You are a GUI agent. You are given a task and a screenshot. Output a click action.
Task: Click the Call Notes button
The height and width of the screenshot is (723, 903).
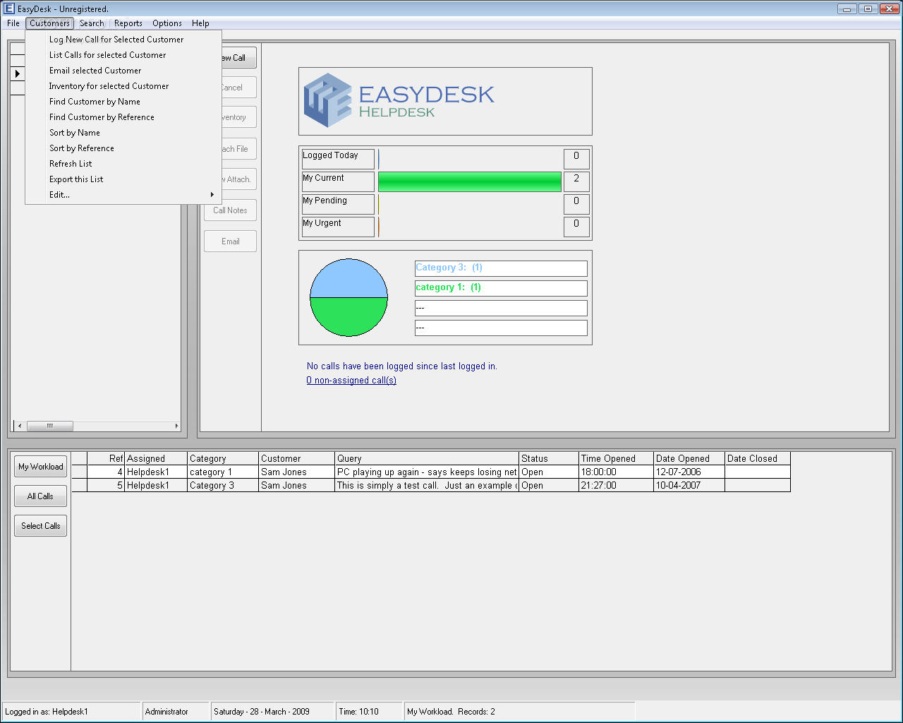[x=230, y=210]
